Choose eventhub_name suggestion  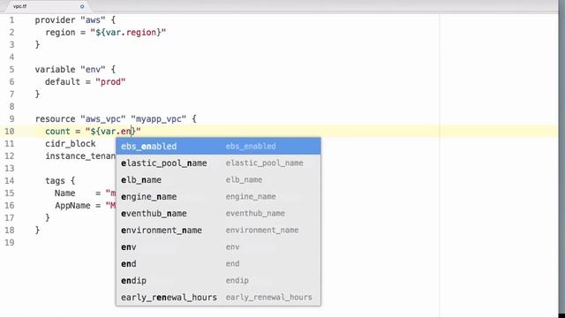pos(218,213)
